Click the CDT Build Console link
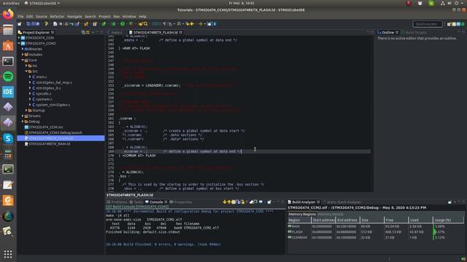 137,207
